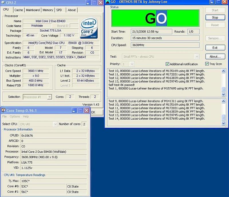Image resolution: width=229 pixels, height=197 pixels.
Task: Click the green GO status indicator
Action: pos(155,18)
